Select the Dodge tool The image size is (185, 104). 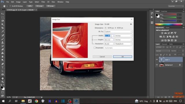[x=3, y=60]
